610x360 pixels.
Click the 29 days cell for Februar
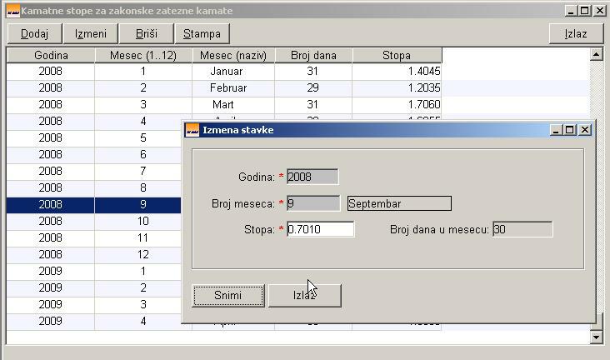tap(313, 88)
